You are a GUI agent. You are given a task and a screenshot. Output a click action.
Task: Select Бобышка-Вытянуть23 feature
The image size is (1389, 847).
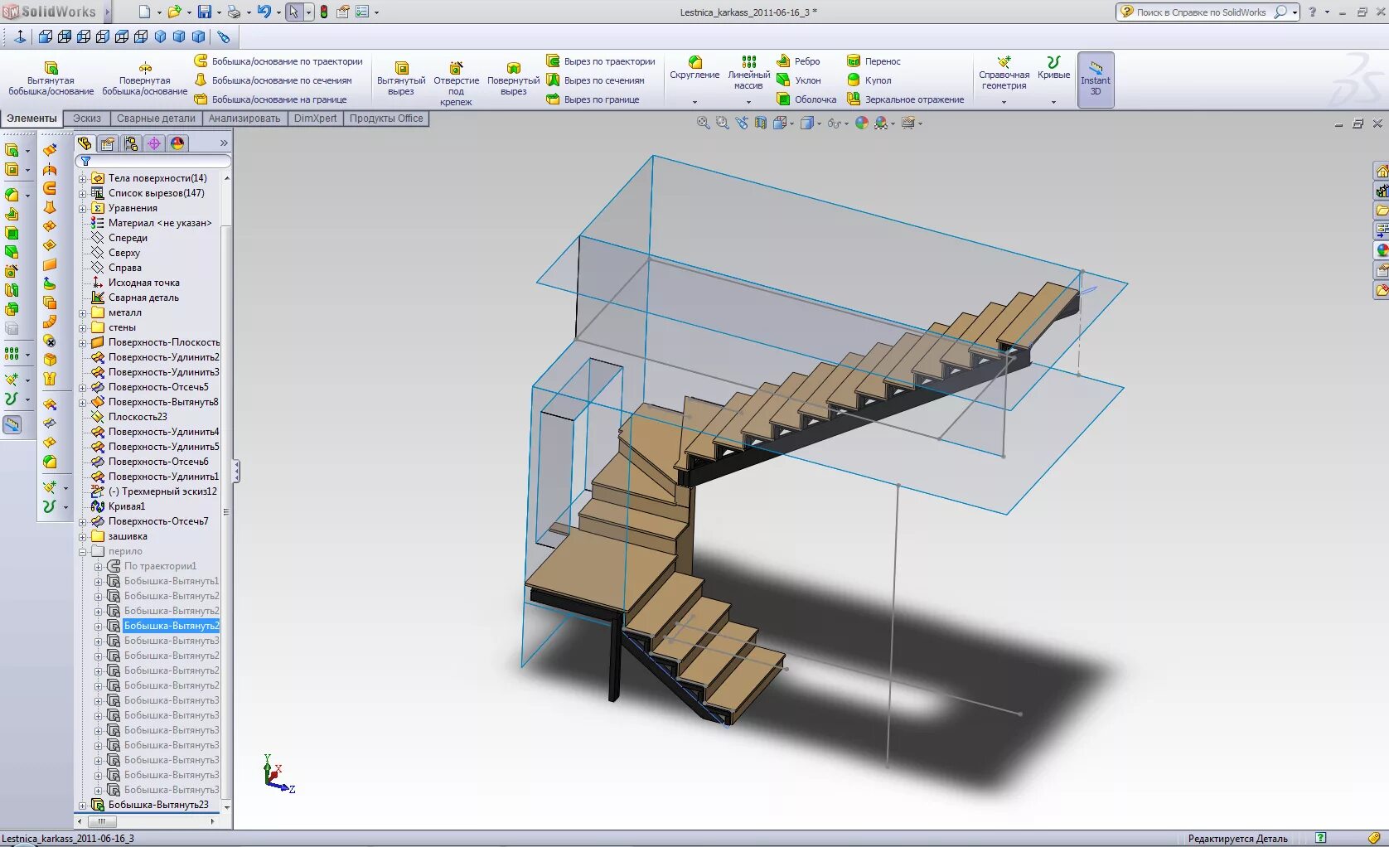click(x=150, y=805)
